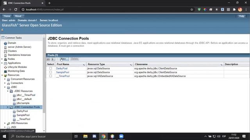Open Chrome extensions puzzle icon
This screenshot has width=250, height=140.
234,9
